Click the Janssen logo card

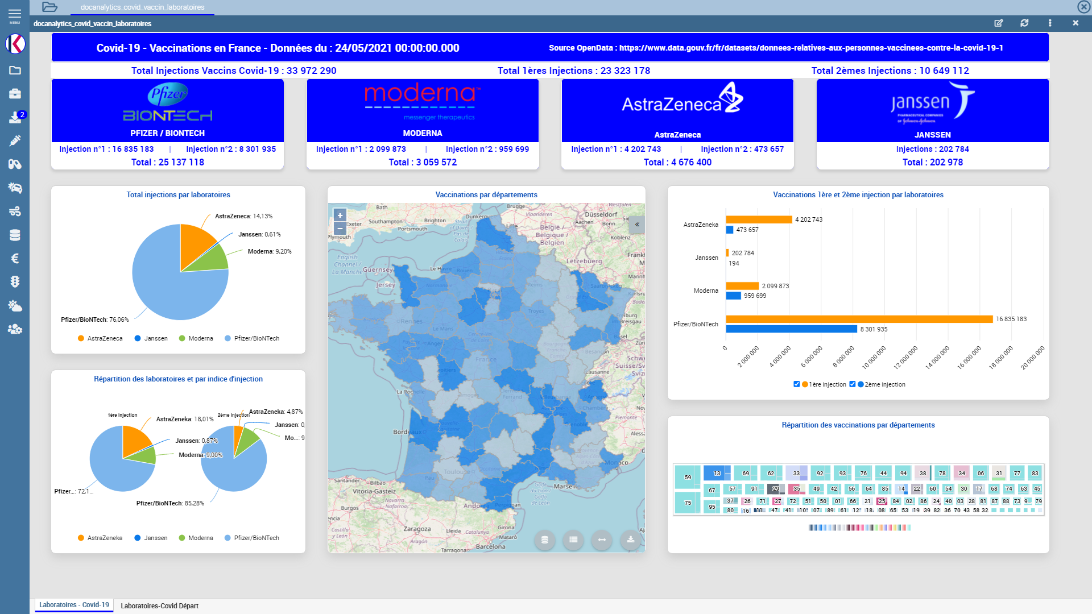[x=933, y=110]
